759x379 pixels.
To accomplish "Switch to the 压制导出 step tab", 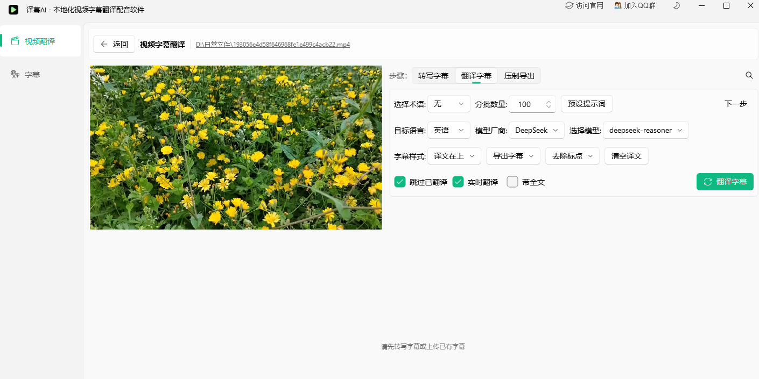I will [519, 76].
